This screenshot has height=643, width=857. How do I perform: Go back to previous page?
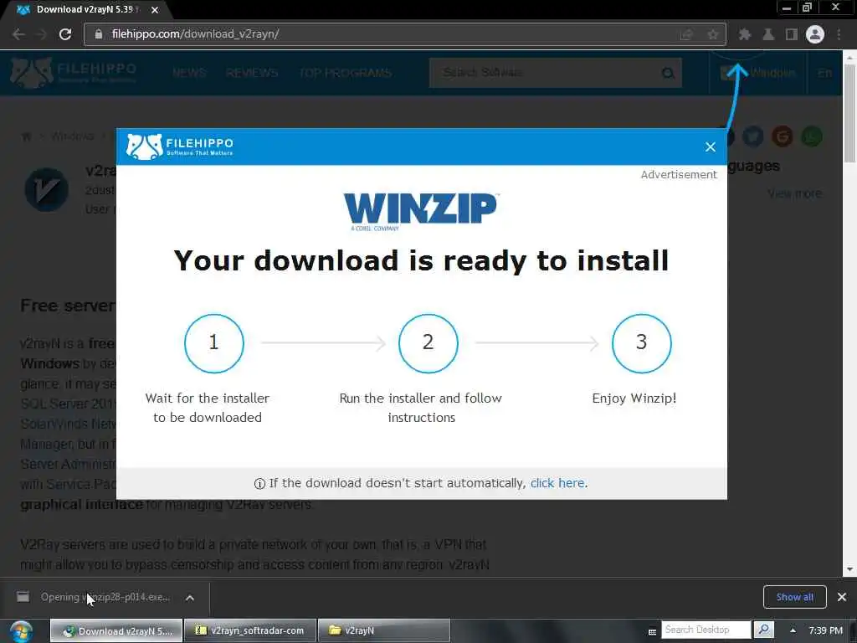coord(18,33)
